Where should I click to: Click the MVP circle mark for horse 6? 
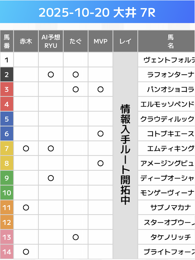click(101, 134)
